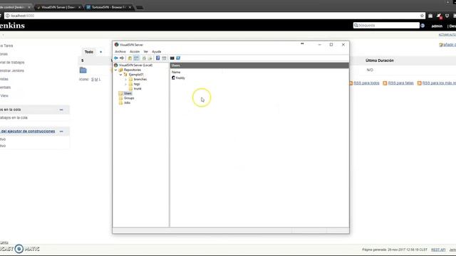Click the Users folder icon in tree

coord(120,93)
